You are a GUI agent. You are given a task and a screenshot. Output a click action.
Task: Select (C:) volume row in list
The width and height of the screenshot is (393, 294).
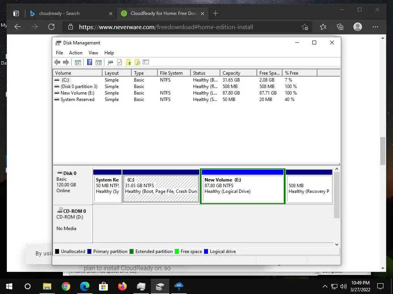(x=196, y=80)
